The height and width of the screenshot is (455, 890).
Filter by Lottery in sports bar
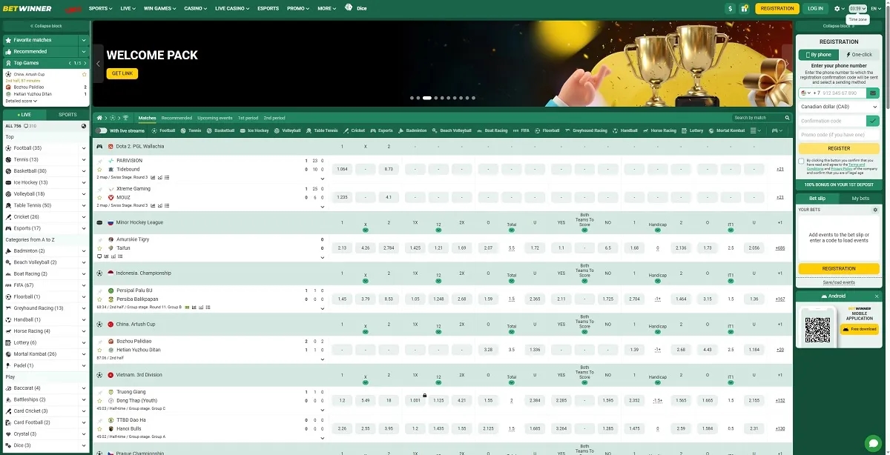(x=692, y=130)
